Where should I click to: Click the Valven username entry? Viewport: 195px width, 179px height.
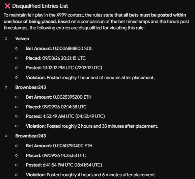tap(22, 39)
